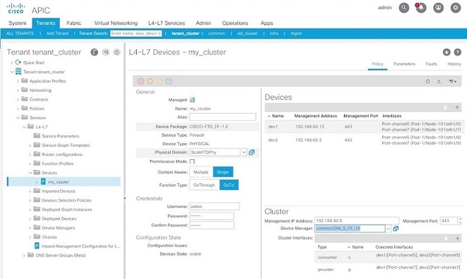The height and width of the screenshot is (279, 467).
Task: Click the yellow minor fault icon
Action: [x=159, y=81]
